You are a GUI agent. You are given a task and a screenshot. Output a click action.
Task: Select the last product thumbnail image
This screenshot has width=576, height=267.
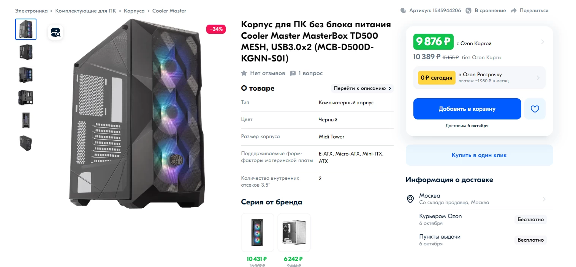(26, 143)
